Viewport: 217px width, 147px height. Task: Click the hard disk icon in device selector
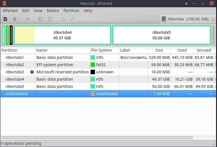coord(164,19)
